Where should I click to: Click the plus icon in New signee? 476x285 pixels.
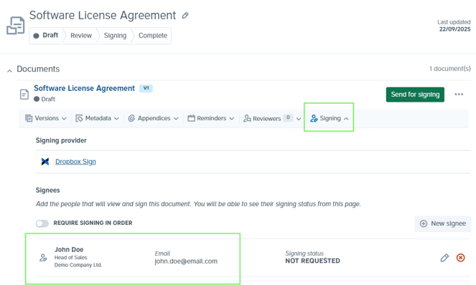pyautogui.click(x=423, y=223)
